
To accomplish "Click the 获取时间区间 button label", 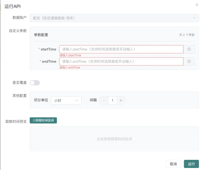I will click(x=45, y=121).
